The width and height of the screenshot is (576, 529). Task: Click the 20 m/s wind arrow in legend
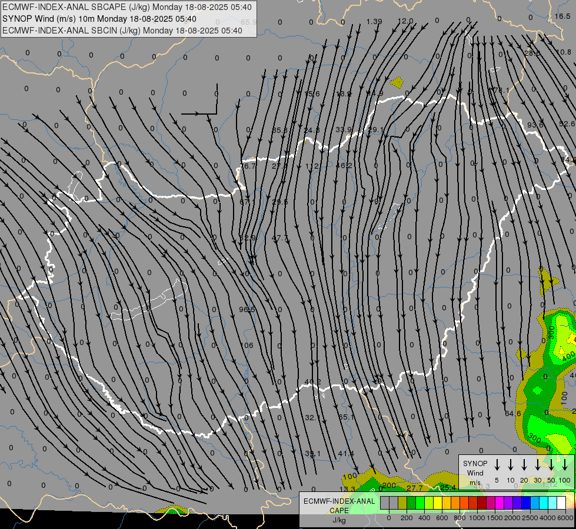pyautogui.click(x=524, y=464)
